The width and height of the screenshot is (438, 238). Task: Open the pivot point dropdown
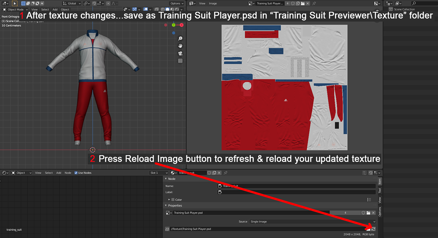tap(87, 3)
